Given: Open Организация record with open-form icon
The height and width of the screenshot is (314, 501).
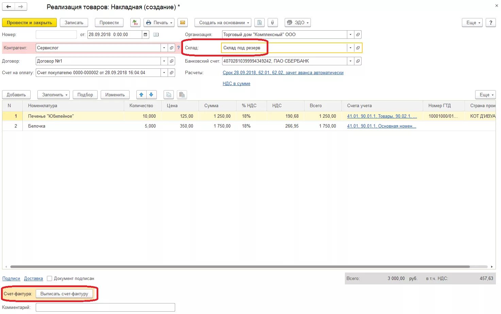Looking at the screenshot, I should 358,34.
